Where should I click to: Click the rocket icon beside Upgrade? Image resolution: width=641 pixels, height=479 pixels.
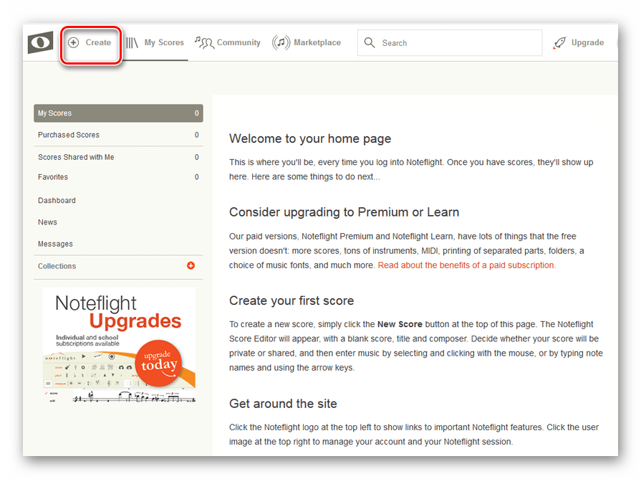pyautogui.click(x=559, y=43)
